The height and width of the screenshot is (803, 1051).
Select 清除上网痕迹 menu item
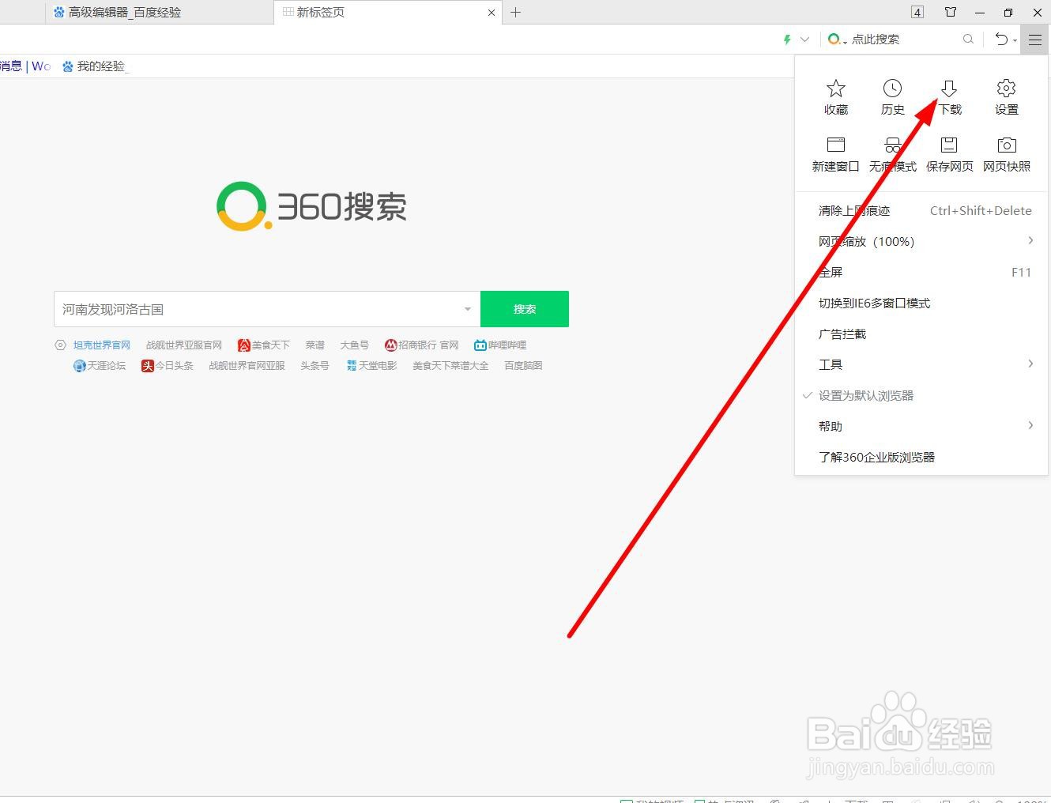(921, 211)
